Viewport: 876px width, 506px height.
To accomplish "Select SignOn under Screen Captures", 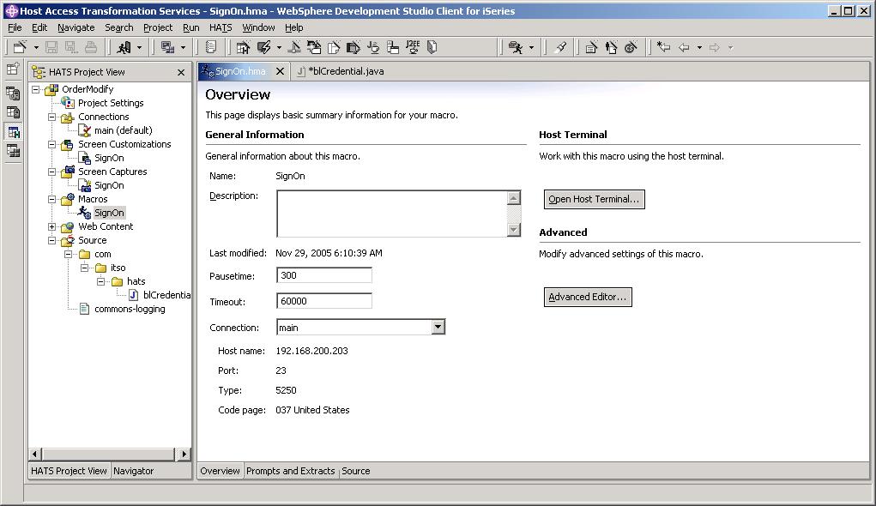I will [x=109, y=185].
